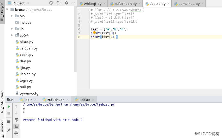
Task: Collapse the bruce root folder
Action: pos(7,9)
